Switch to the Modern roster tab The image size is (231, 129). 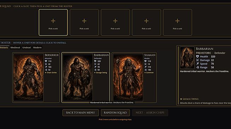pos(37,48)
